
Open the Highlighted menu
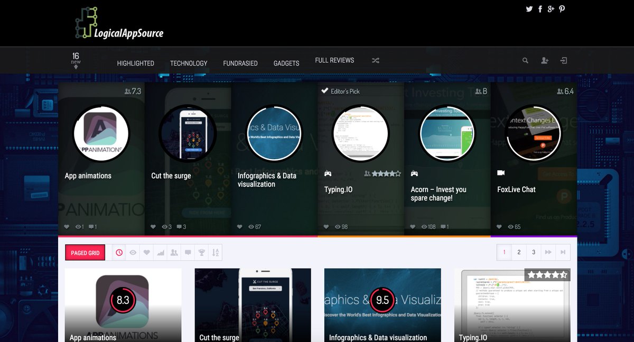click(x=136, y=63)
